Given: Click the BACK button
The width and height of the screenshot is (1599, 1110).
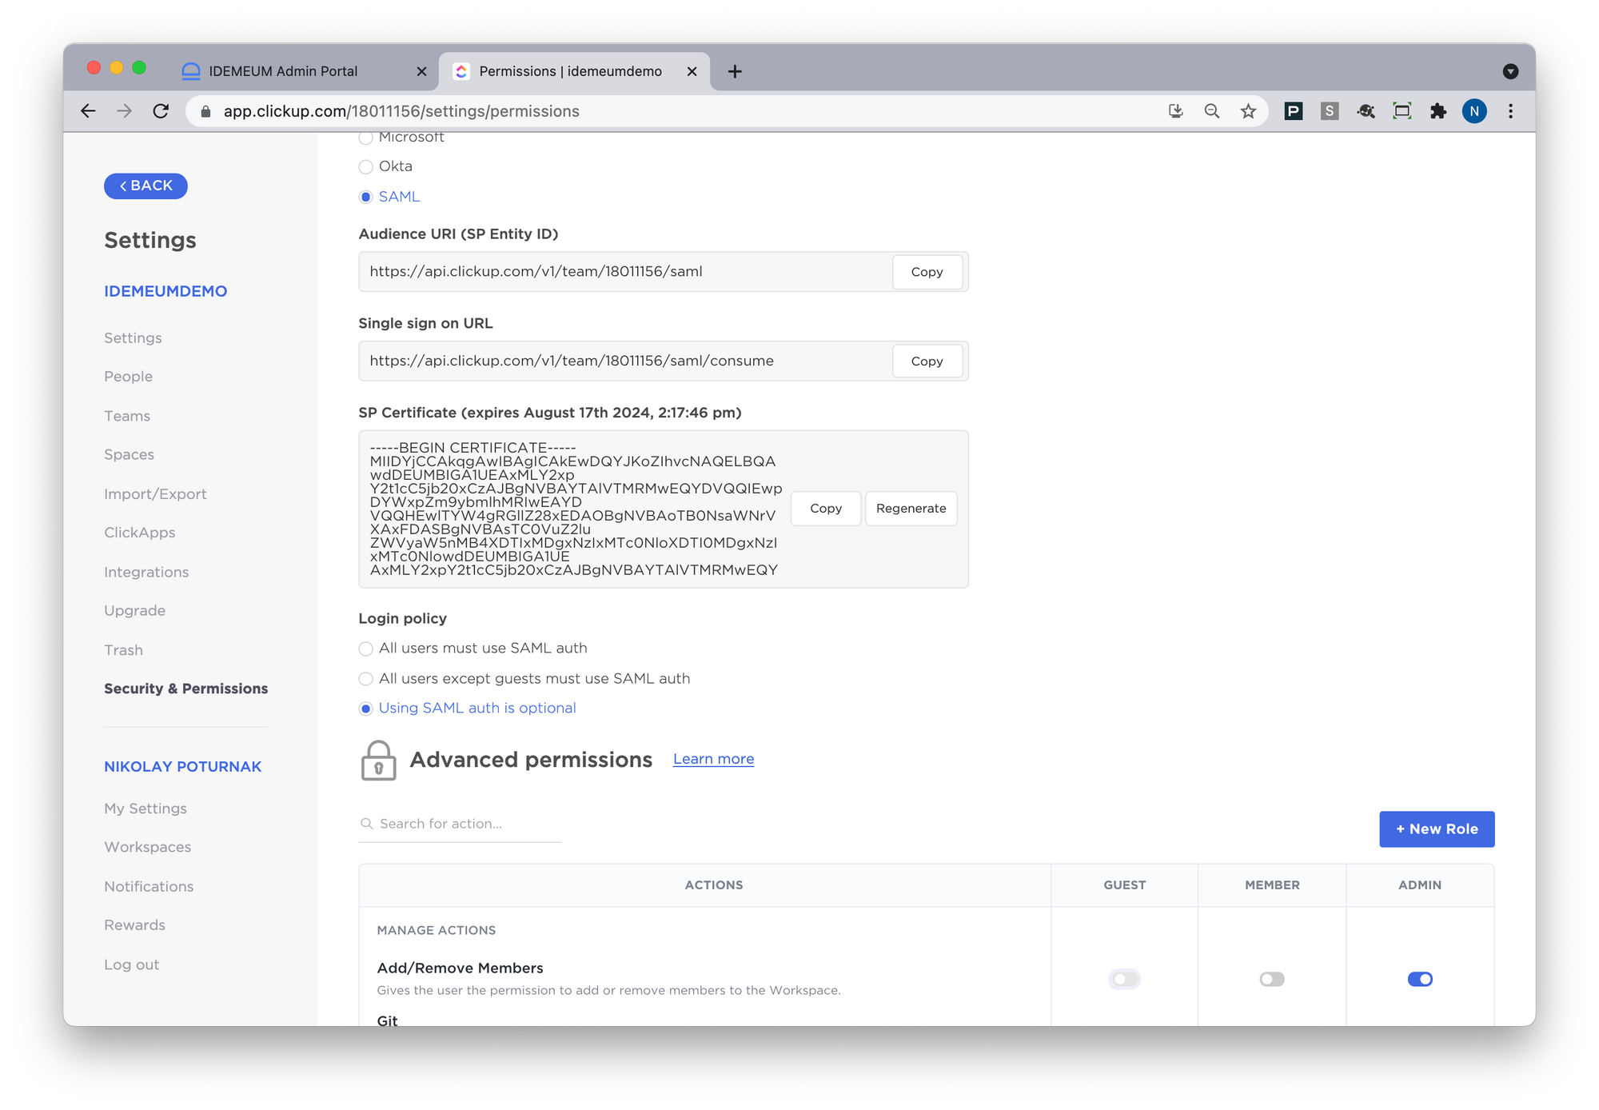Looking at the screenshot, I should 146,186.
